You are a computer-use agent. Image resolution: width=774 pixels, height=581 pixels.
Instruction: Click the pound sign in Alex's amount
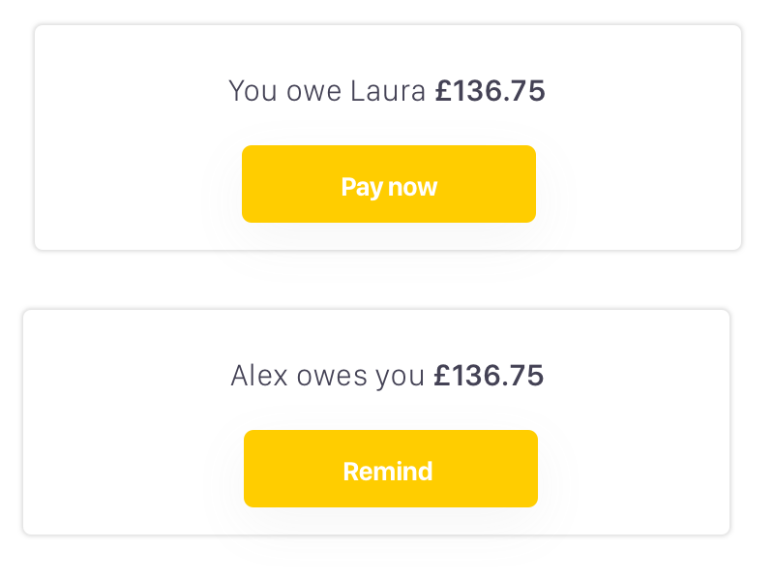coord(441,376)
